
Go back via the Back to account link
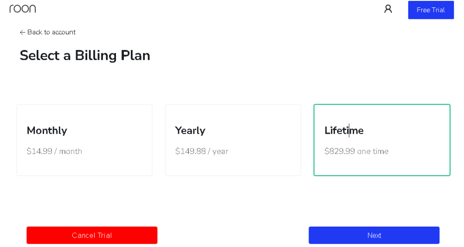point(47,32)
